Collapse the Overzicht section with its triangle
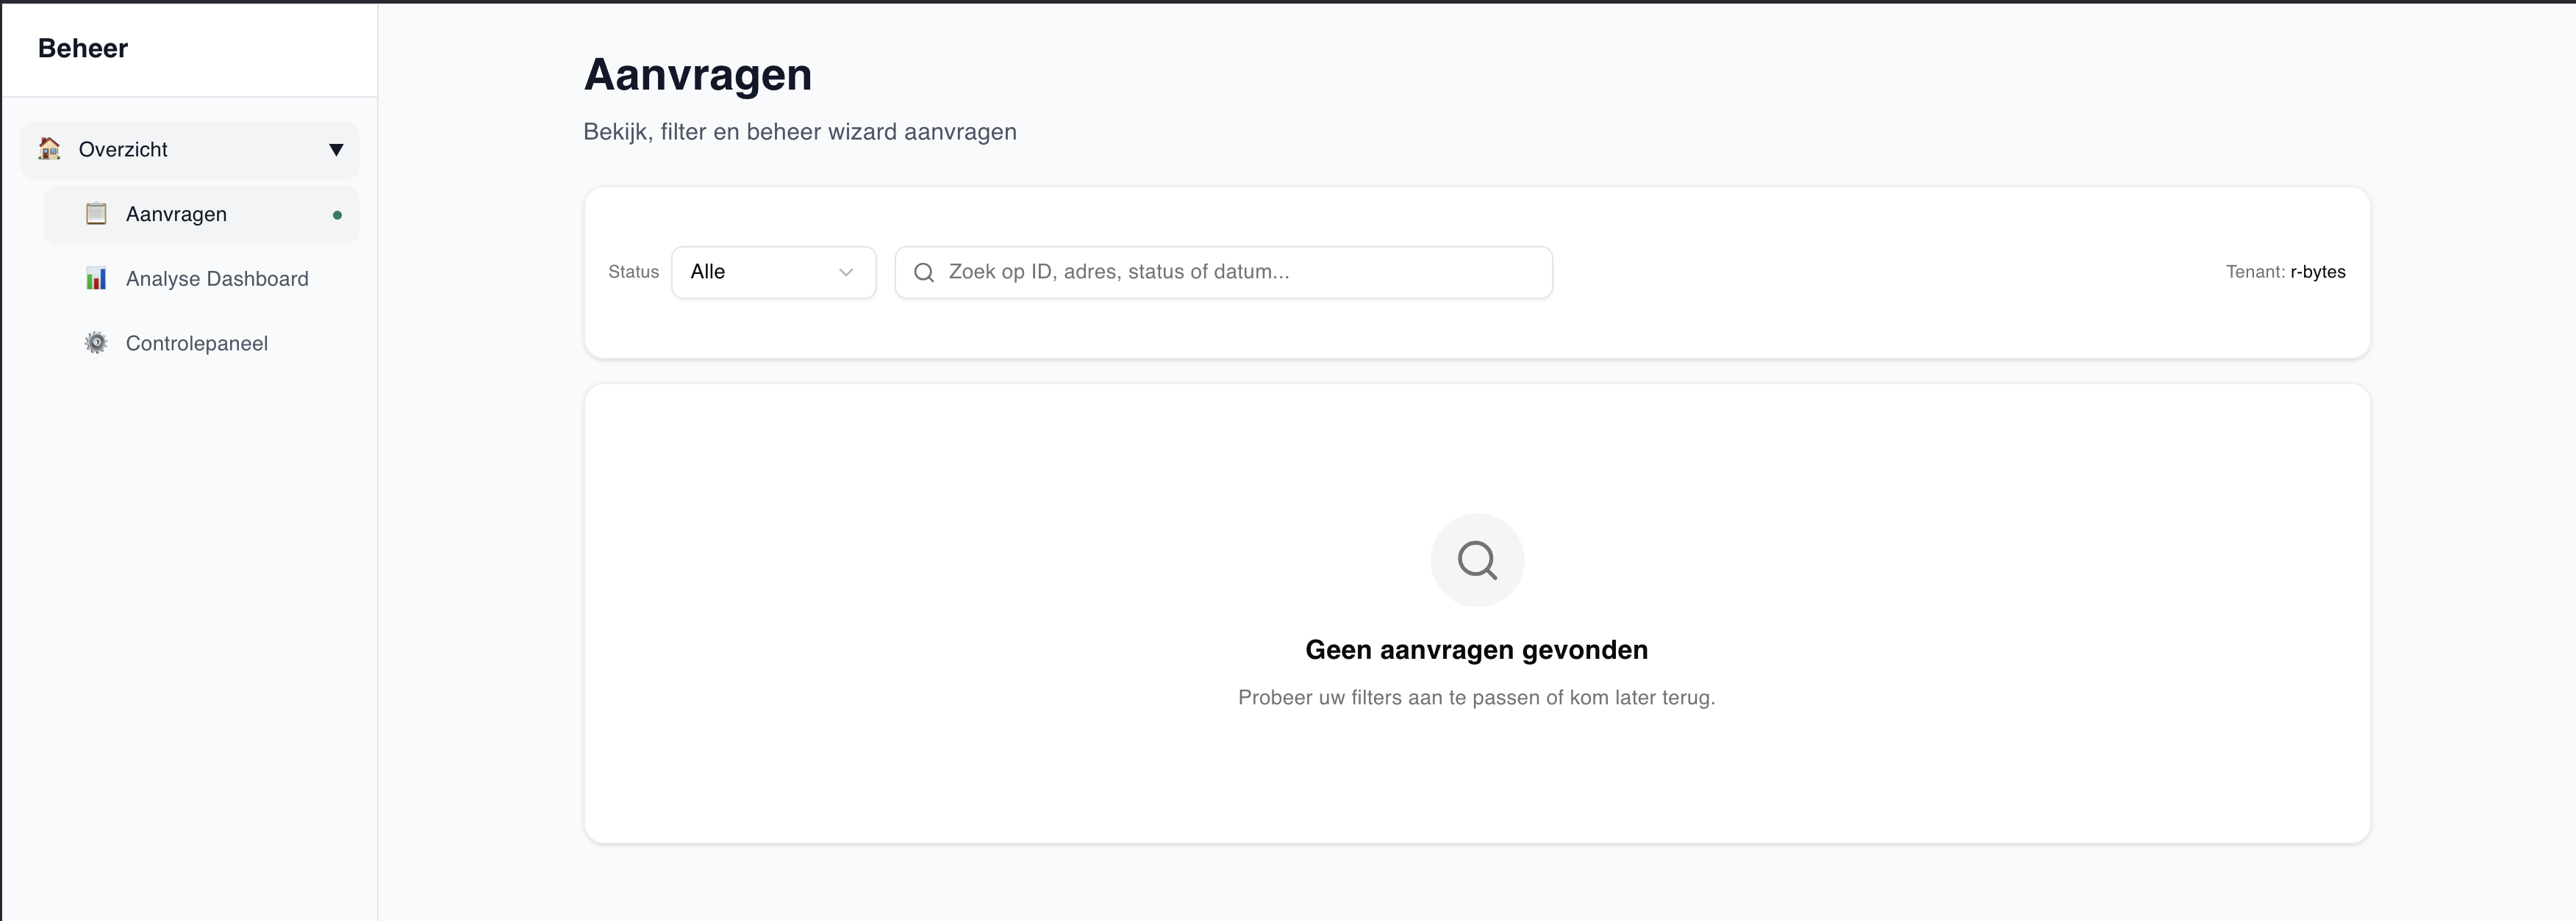2576x921 pixels. [x=336, y=150]
